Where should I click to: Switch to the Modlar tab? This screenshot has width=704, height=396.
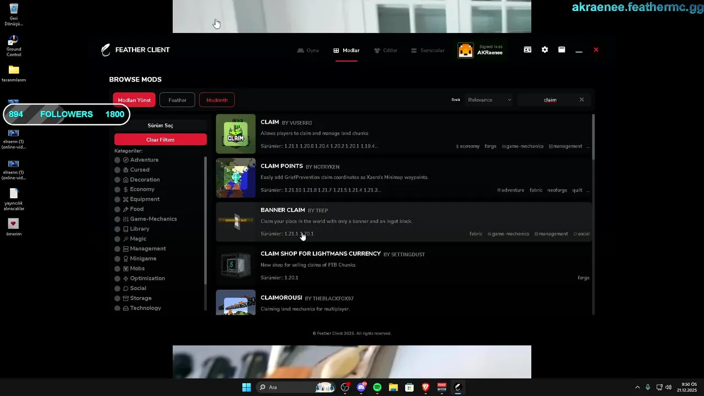click(x=346, y=51)
